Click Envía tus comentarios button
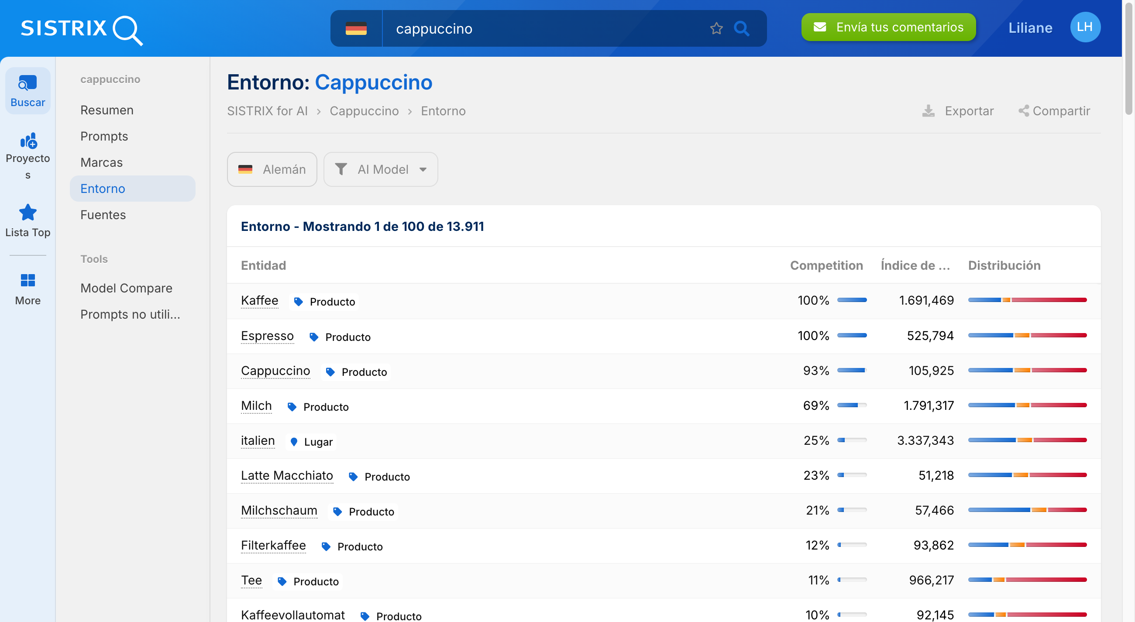The image size is (1135, 622). (888, 27)
